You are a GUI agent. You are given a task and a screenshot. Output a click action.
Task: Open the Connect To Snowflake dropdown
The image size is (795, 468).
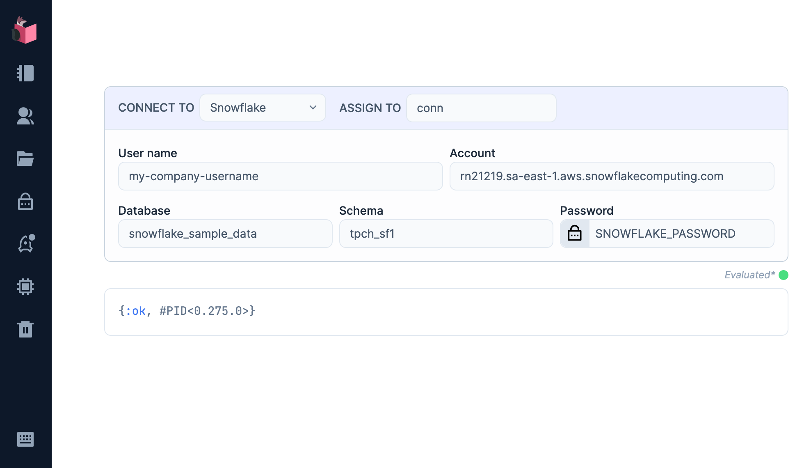(x=263, y=108)
